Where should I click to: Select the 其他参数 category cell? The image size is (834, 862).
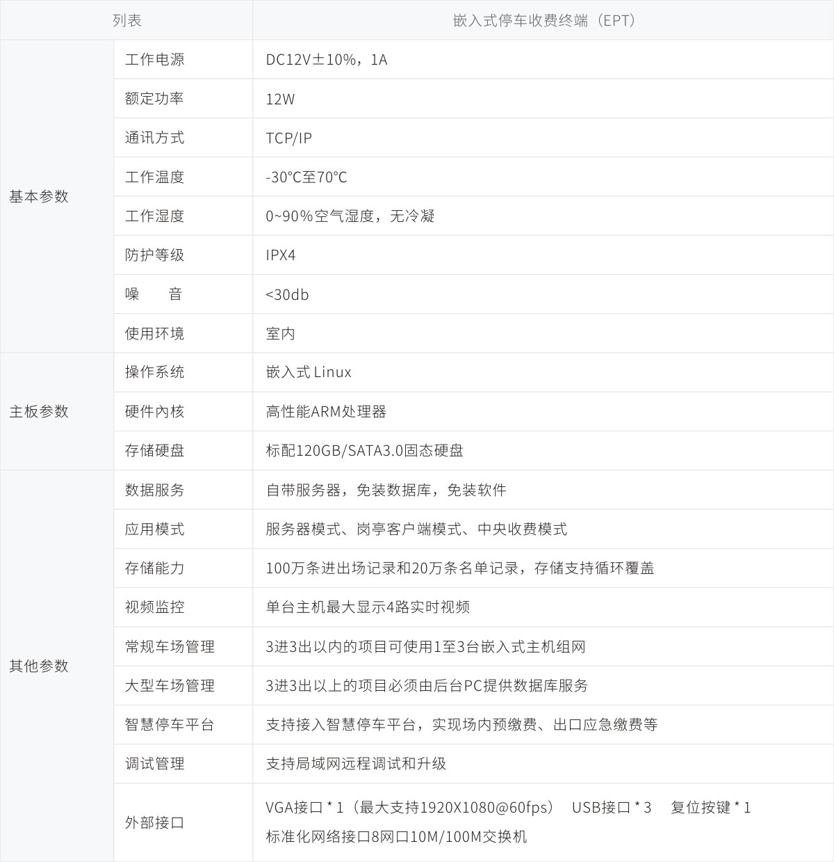point(39,666)
